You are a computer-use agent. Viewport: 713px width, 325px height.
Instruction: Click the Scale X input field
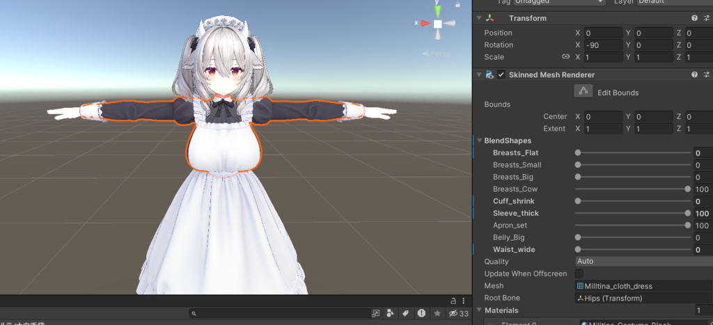coord(604,57)
